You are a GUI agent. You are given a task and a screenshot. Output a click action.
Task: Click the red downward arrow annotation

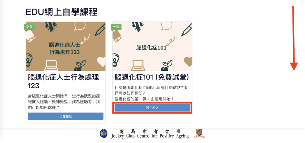coord(294,38)
